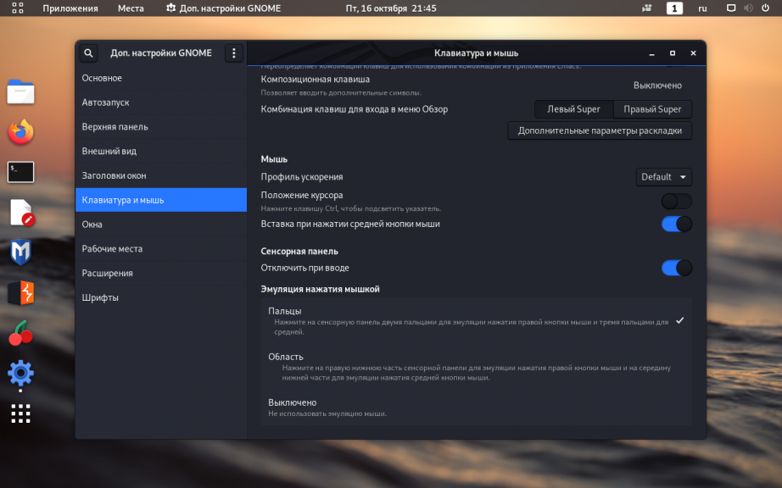782x488 pixels.
Task: Click the display icon in the top bar
Action: (731, 8)
